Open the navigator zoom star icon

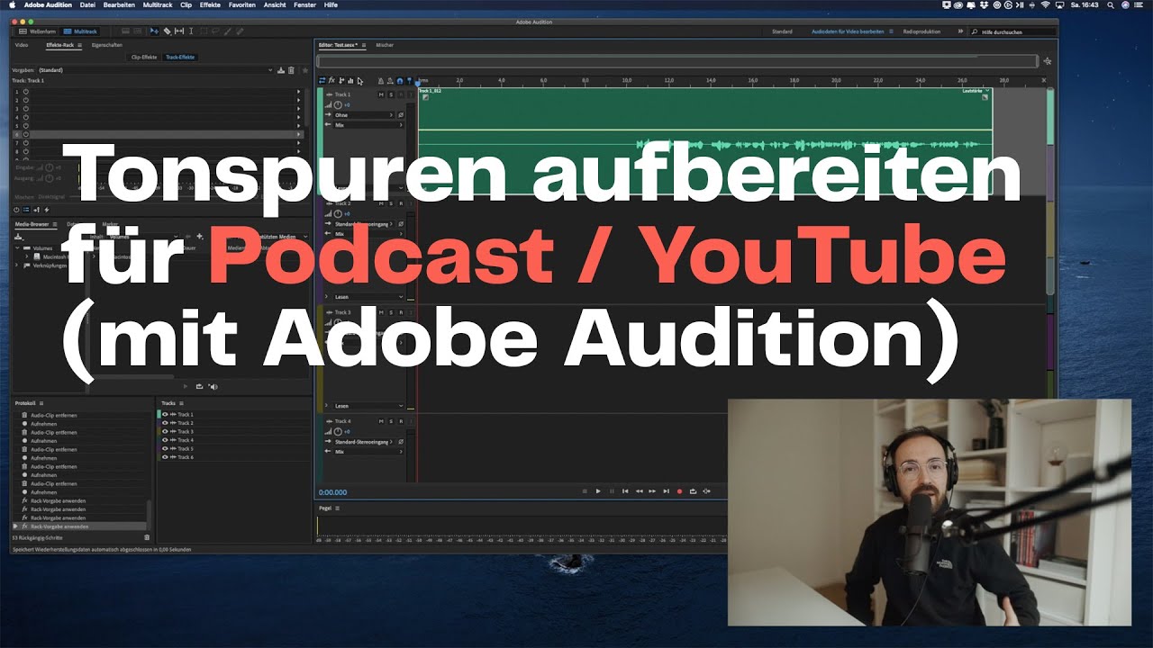[1046, 61]
